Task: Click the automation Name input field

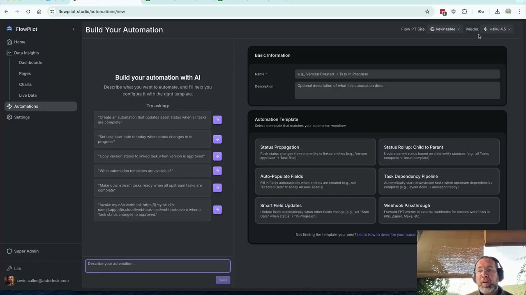Action: (397, 74)
